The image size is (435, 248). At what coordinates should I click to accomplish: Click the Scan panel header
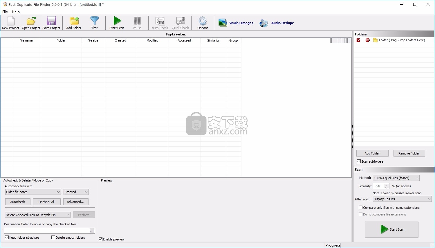coord(394,170)
